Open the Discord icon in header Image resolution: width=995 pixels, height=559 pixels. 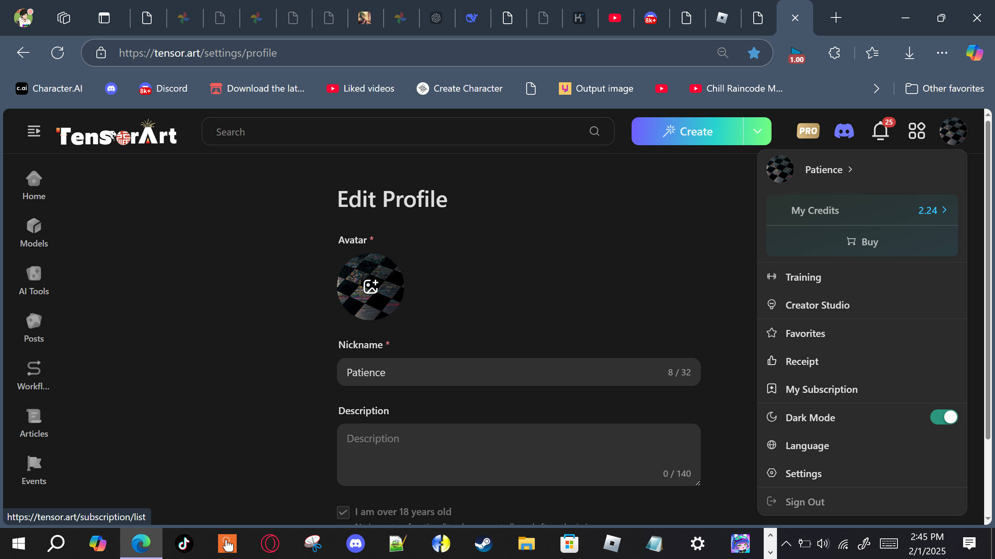tap(844, 131)
